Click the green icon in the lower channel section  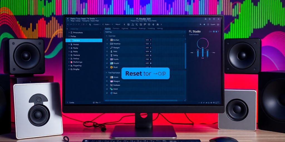click(111, 89)
